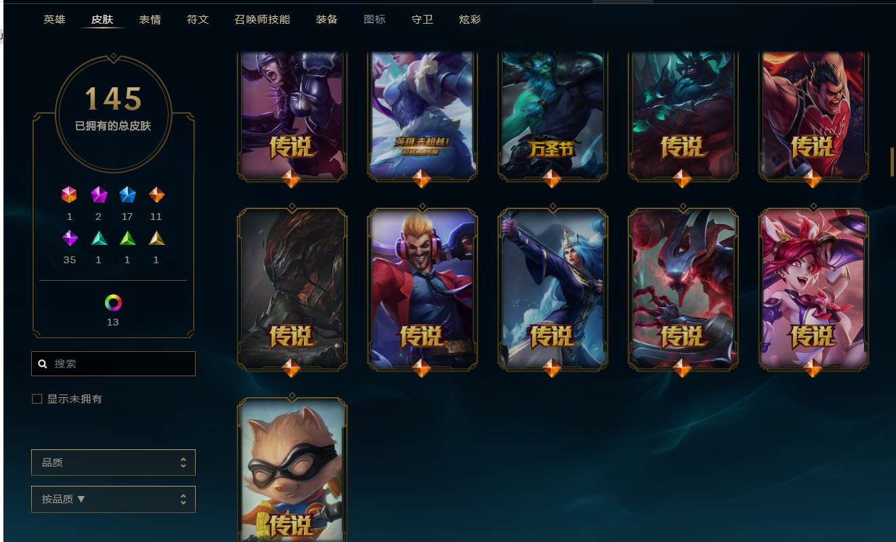
Task: Click the 搜索 input field
Action: click(113, 363)
